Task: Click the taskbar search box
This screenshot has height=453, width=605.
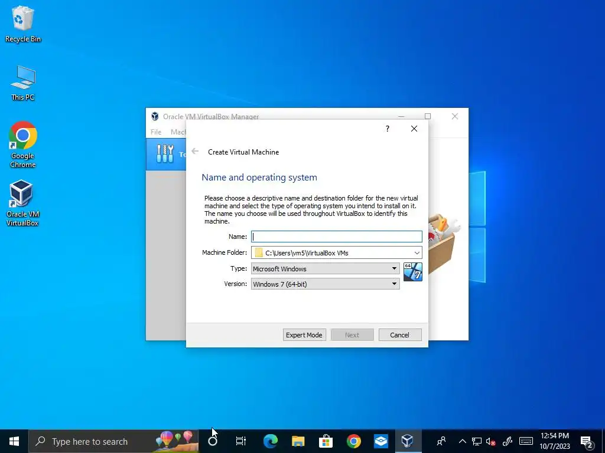Action: [x=113, y=441]
